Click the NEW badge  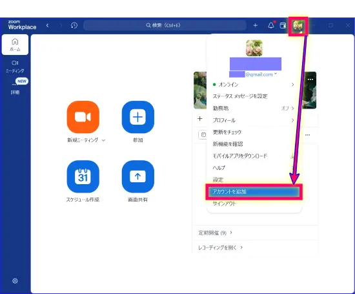click(22, 81)
